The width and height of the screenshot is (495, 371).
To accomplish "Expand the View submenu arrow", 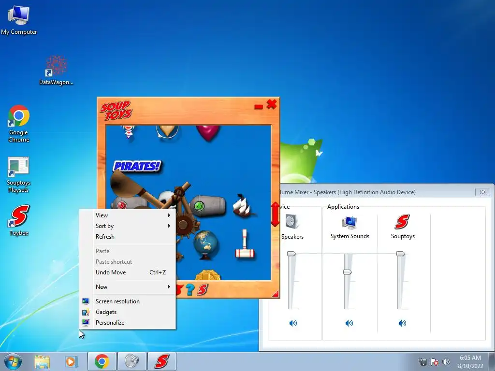I will 169,215.
